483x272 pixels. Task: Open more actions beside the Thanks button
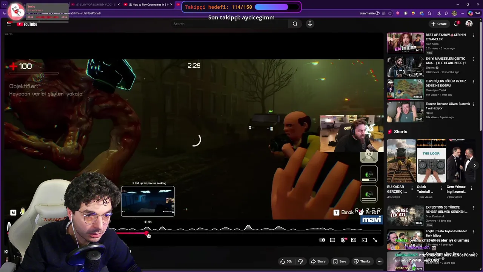click(x=380, y=261)
